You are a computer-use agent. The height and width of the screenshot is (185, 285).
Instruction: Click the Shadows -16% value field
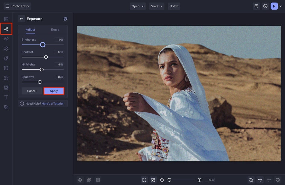tap(59, 77)
